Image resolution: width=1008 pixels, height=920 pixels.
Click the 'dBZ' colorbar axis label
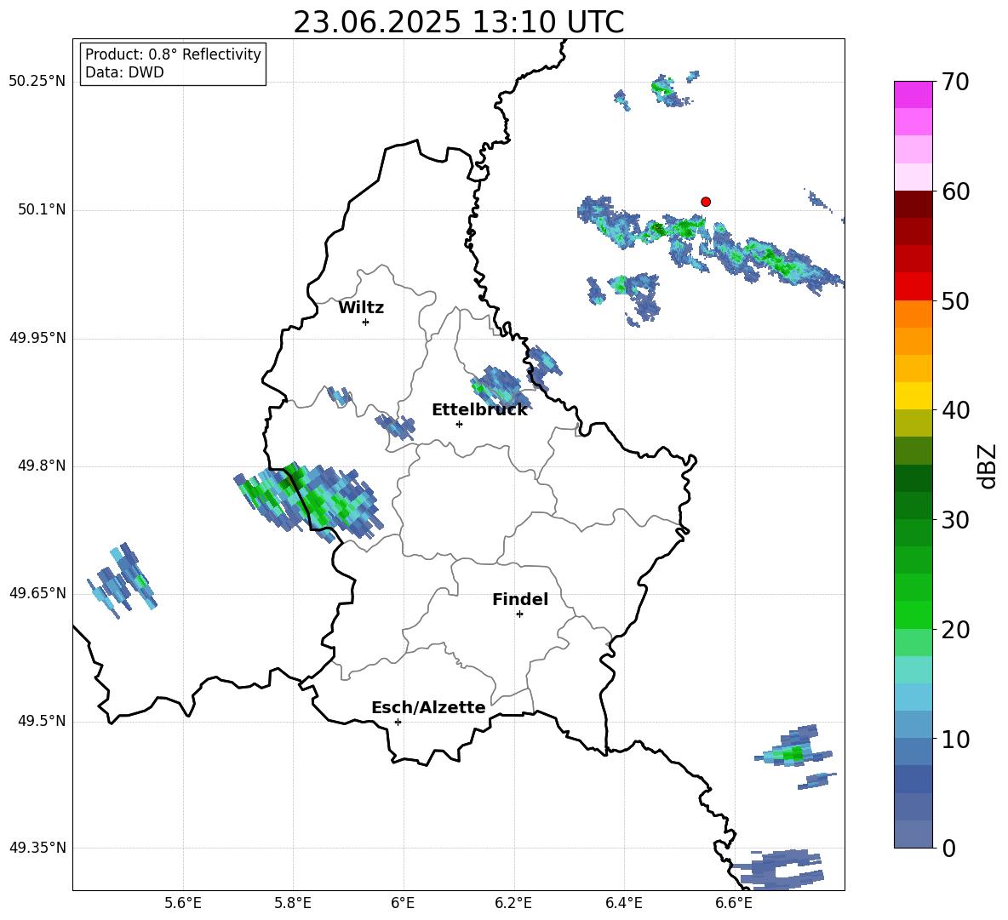tap(988, 466)
